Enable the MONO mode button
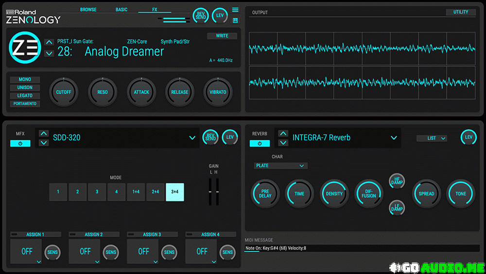Image resolution: width=486 pixels, height=274 pixels. (x=25, y=80)
